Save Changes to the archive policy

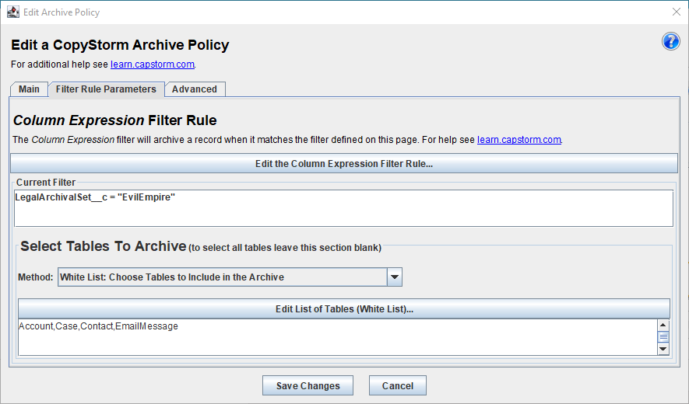pyautogui.click(x=308, y=385)
